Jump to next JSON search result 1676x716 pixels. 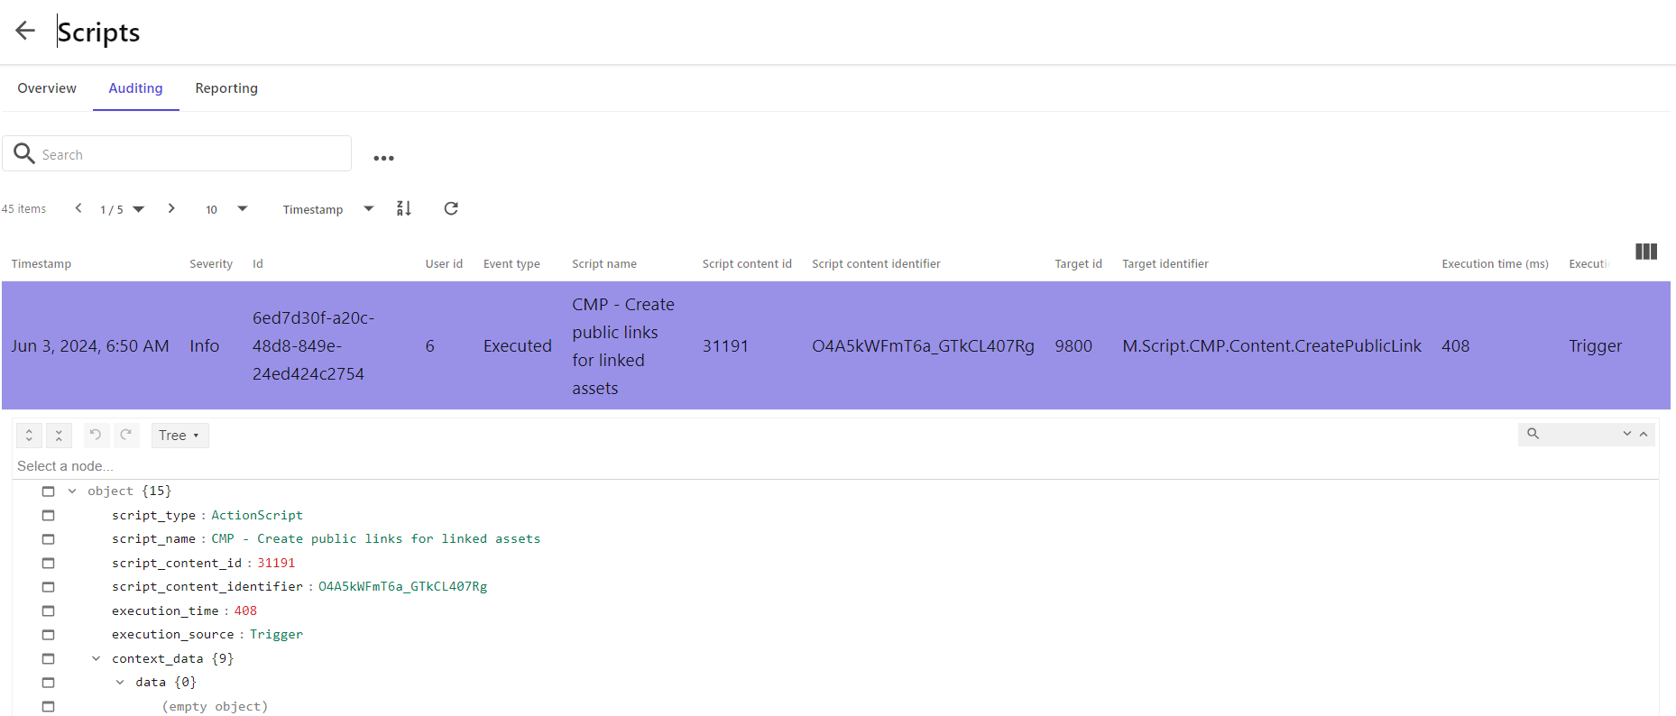1627,434
